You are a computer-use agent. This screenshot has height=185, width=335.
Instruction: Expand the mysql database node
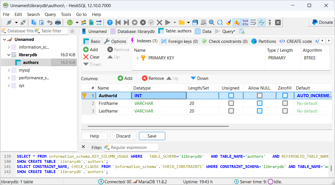click(x=9, y=70)
